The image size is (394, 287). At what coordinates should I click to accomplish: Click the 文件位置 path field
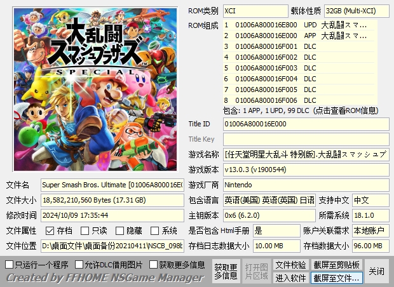(112, 246)
